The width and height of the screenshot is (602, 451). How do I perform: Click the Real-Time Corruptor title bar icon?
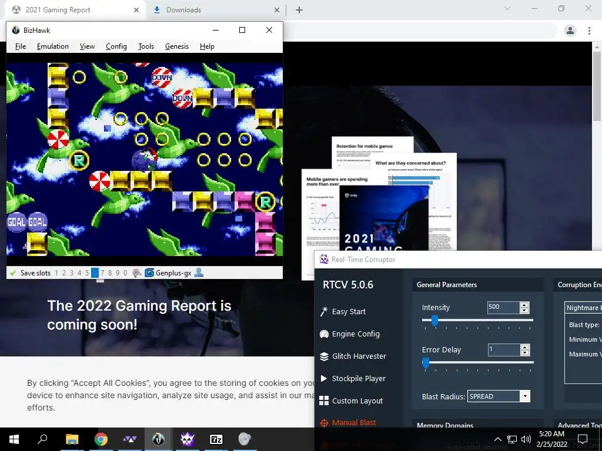coord(324,260)
